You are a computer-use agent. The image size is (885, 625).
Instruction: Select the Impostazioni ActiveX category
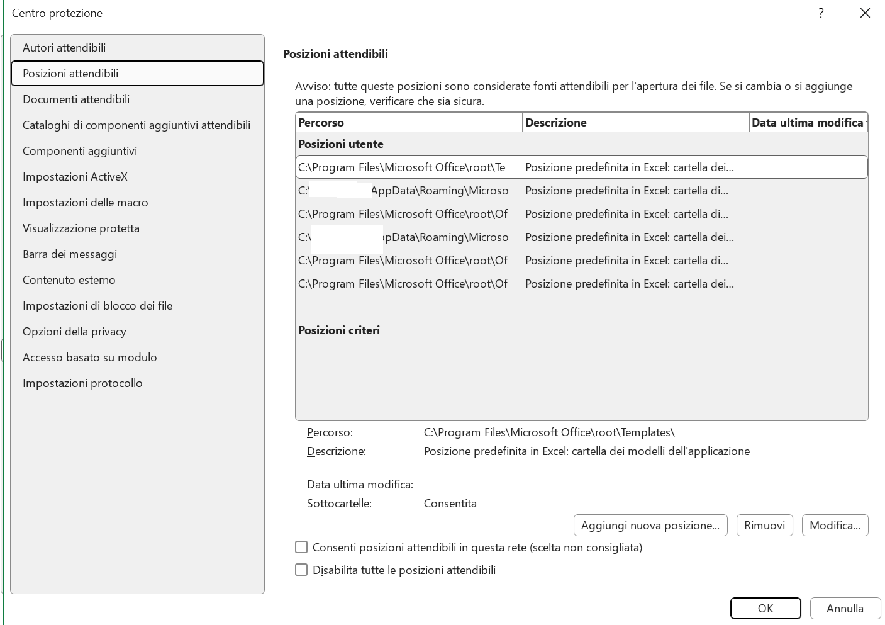click(x=75, y=177)
